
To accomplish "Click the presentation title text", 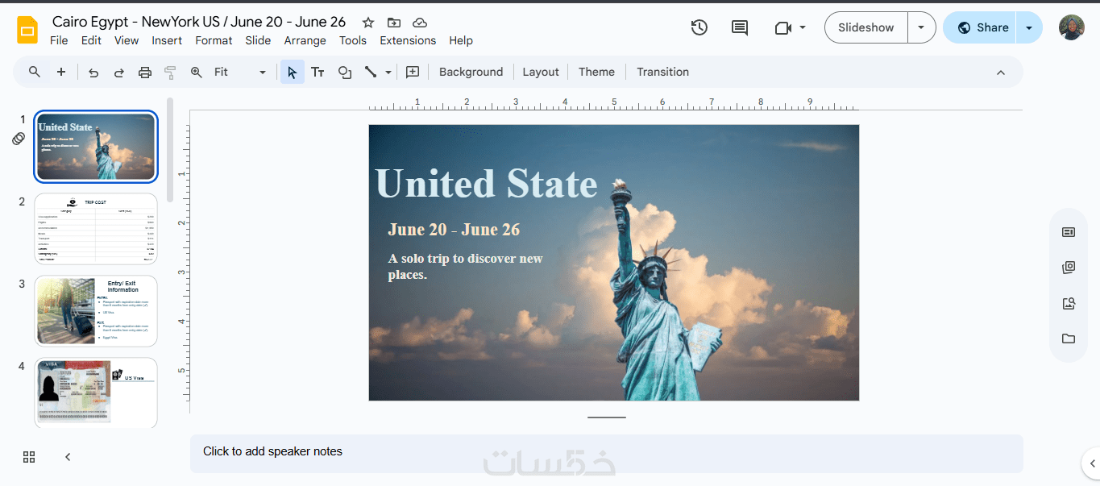I will (x=199, y=22).
